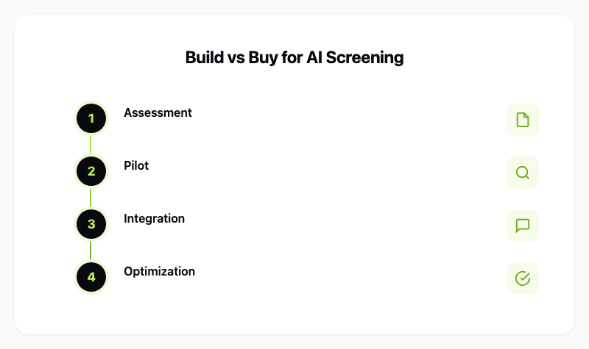Open the Pilot step label

136,165
